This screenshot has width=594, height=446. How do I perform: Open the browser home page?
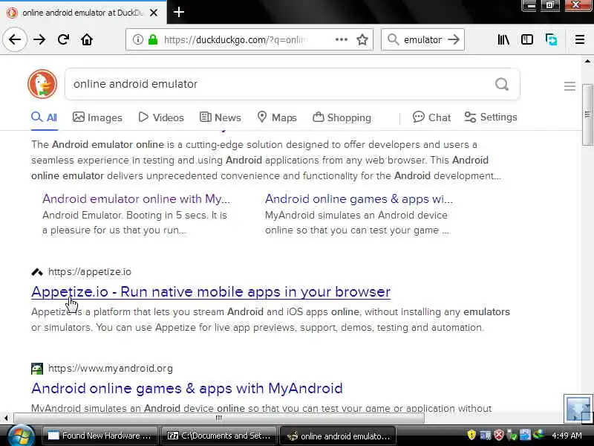pos(87,39)
